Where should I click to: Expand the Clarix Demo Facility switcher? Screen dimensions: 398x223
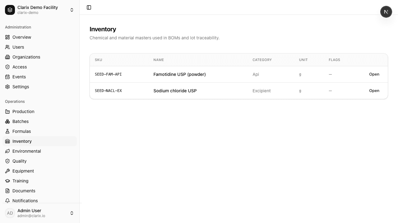pos(39,10)
